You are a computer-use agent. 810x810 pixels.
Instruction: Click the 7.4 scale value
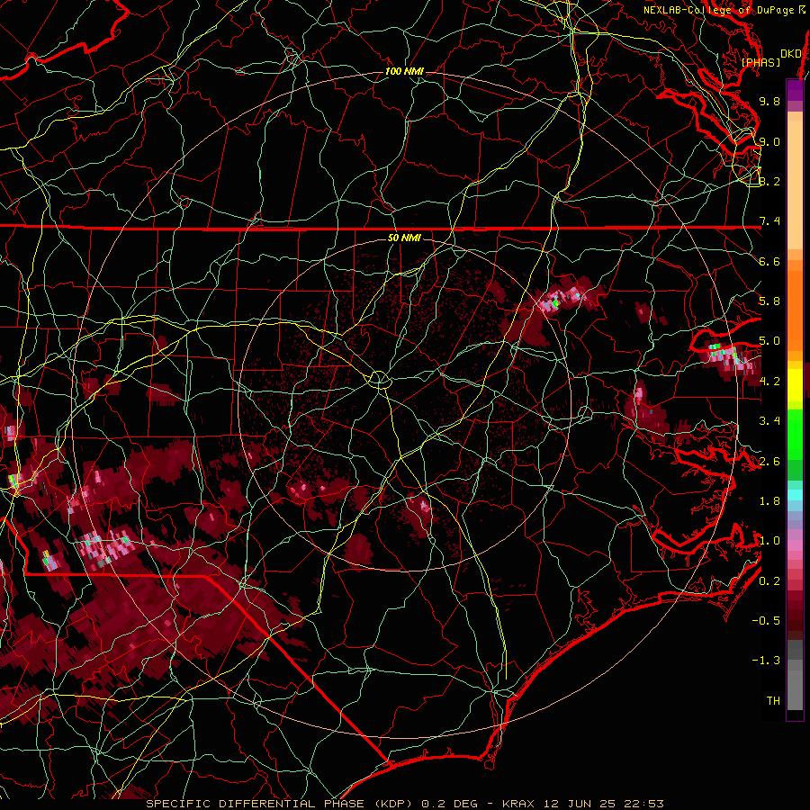(769, 221)
